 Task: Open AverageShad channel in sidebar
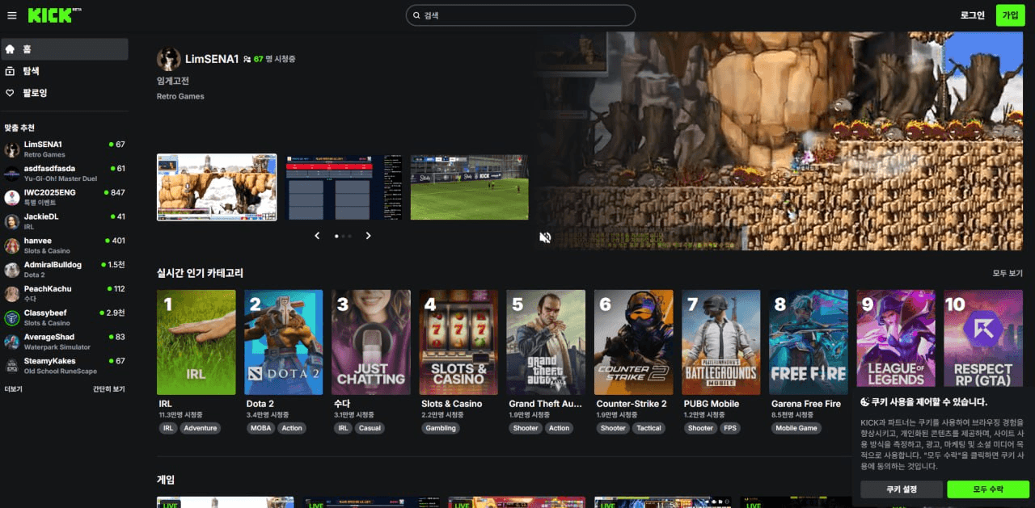(65, 342)
